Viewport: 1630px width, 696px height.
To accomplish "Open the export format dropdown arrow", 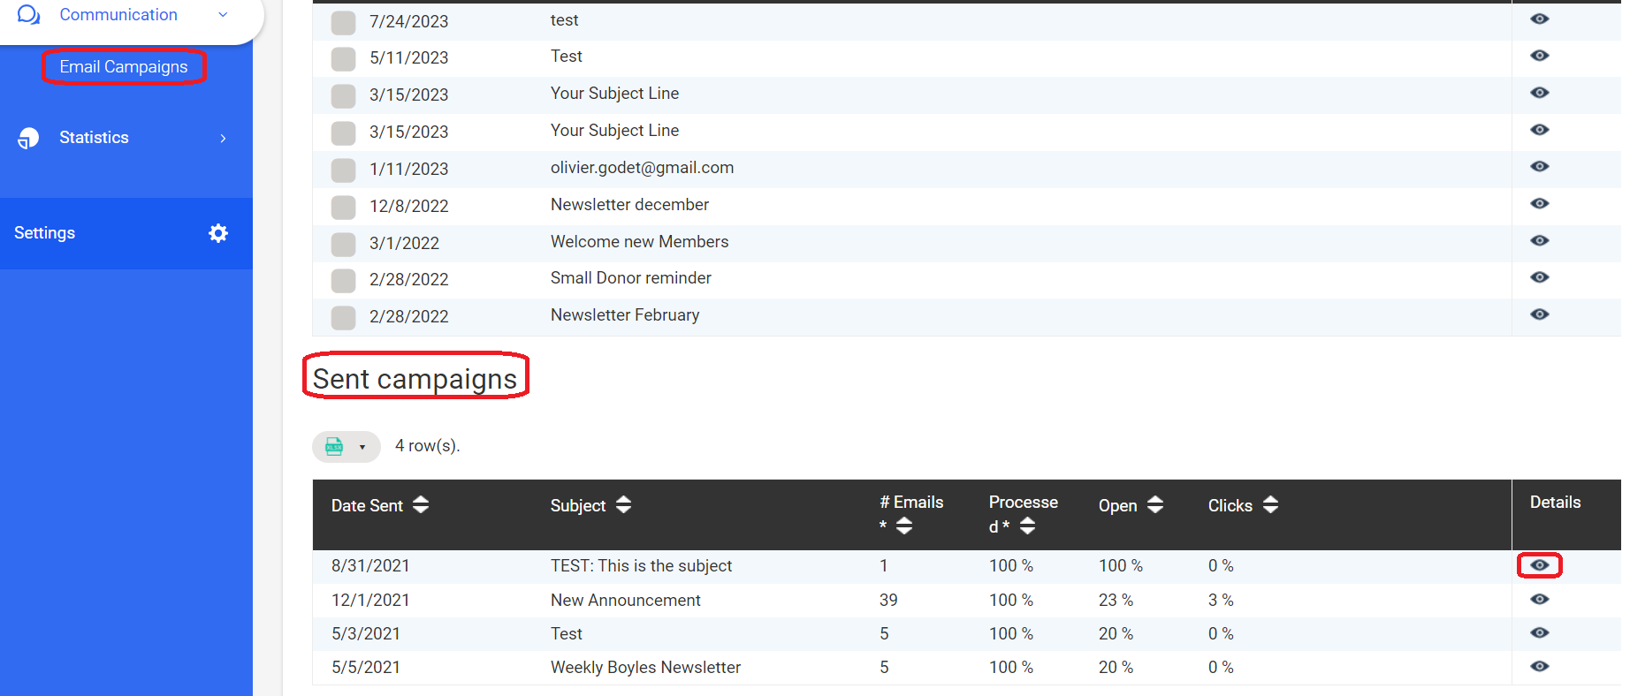I will [362, 447].
